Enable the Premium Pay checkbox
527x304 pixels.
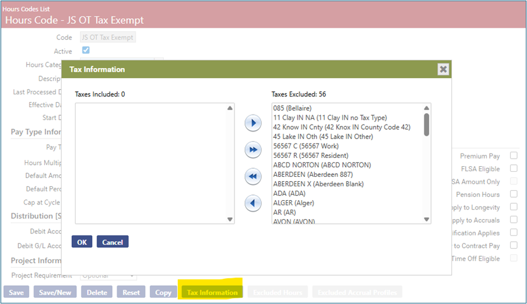[514, 155]
